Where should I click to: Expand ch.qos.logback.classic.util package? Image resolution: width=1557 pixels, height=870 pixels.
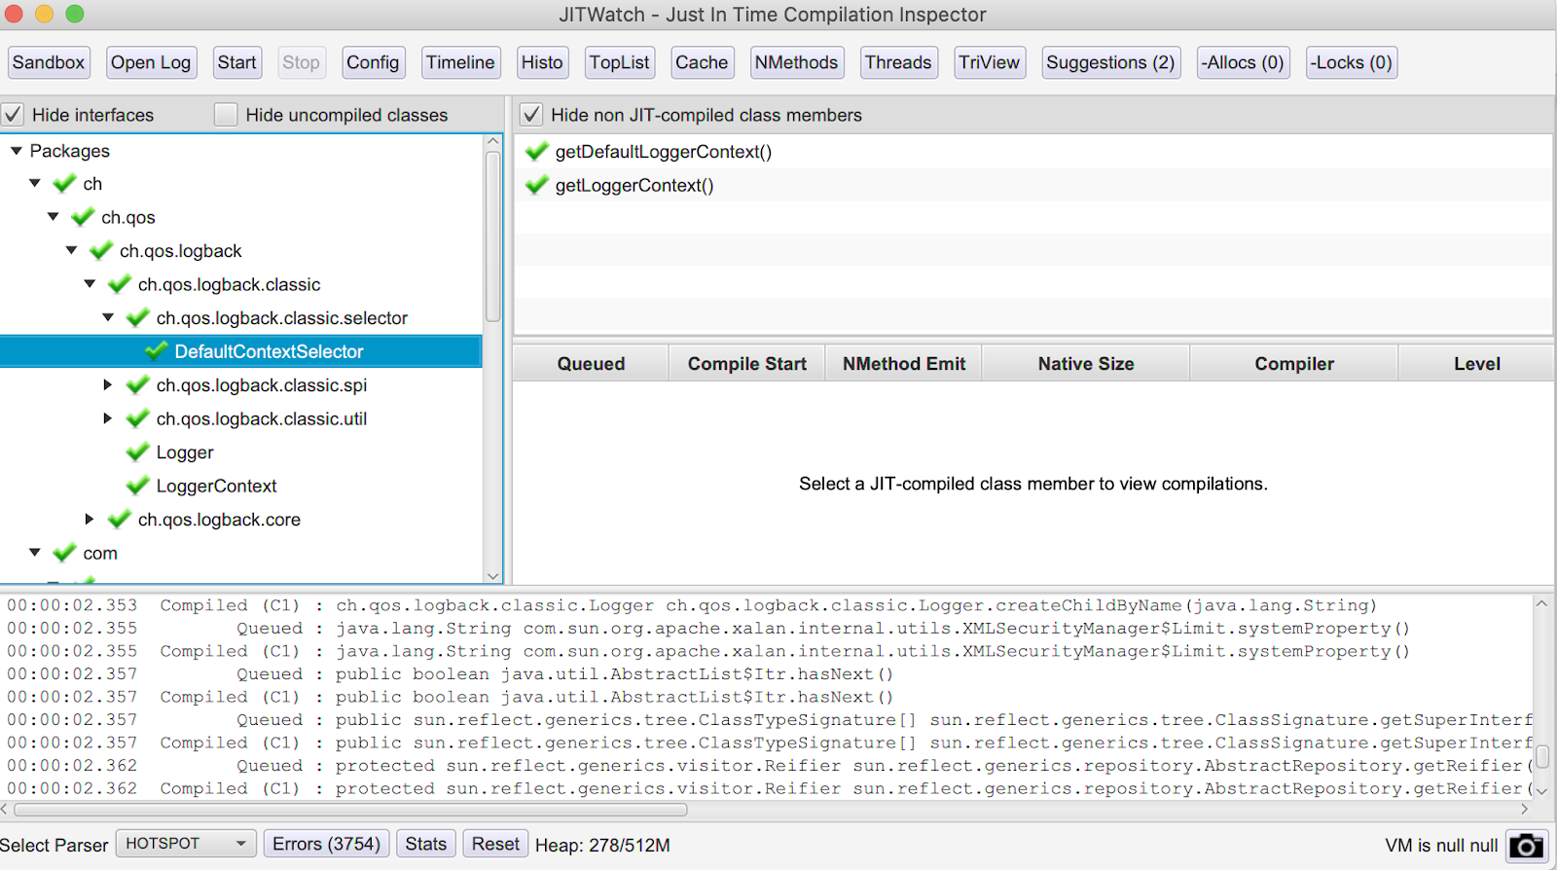point(108,417)
